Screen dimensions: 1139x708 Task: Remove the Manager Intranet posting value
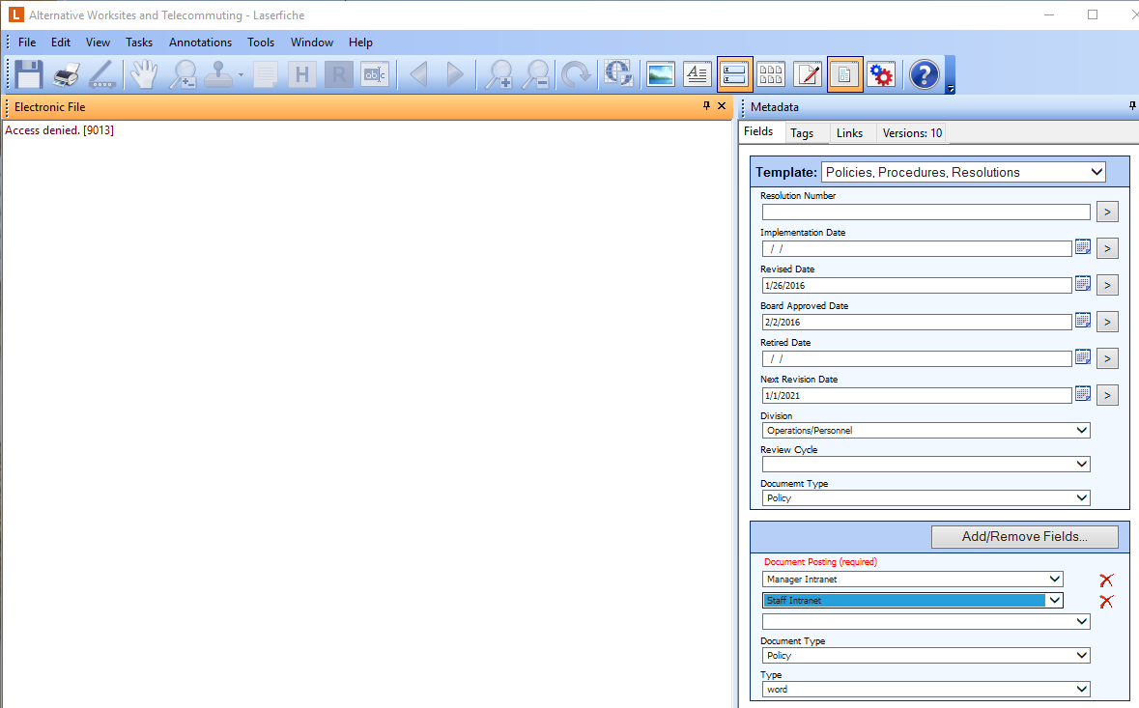(1106, 581)
